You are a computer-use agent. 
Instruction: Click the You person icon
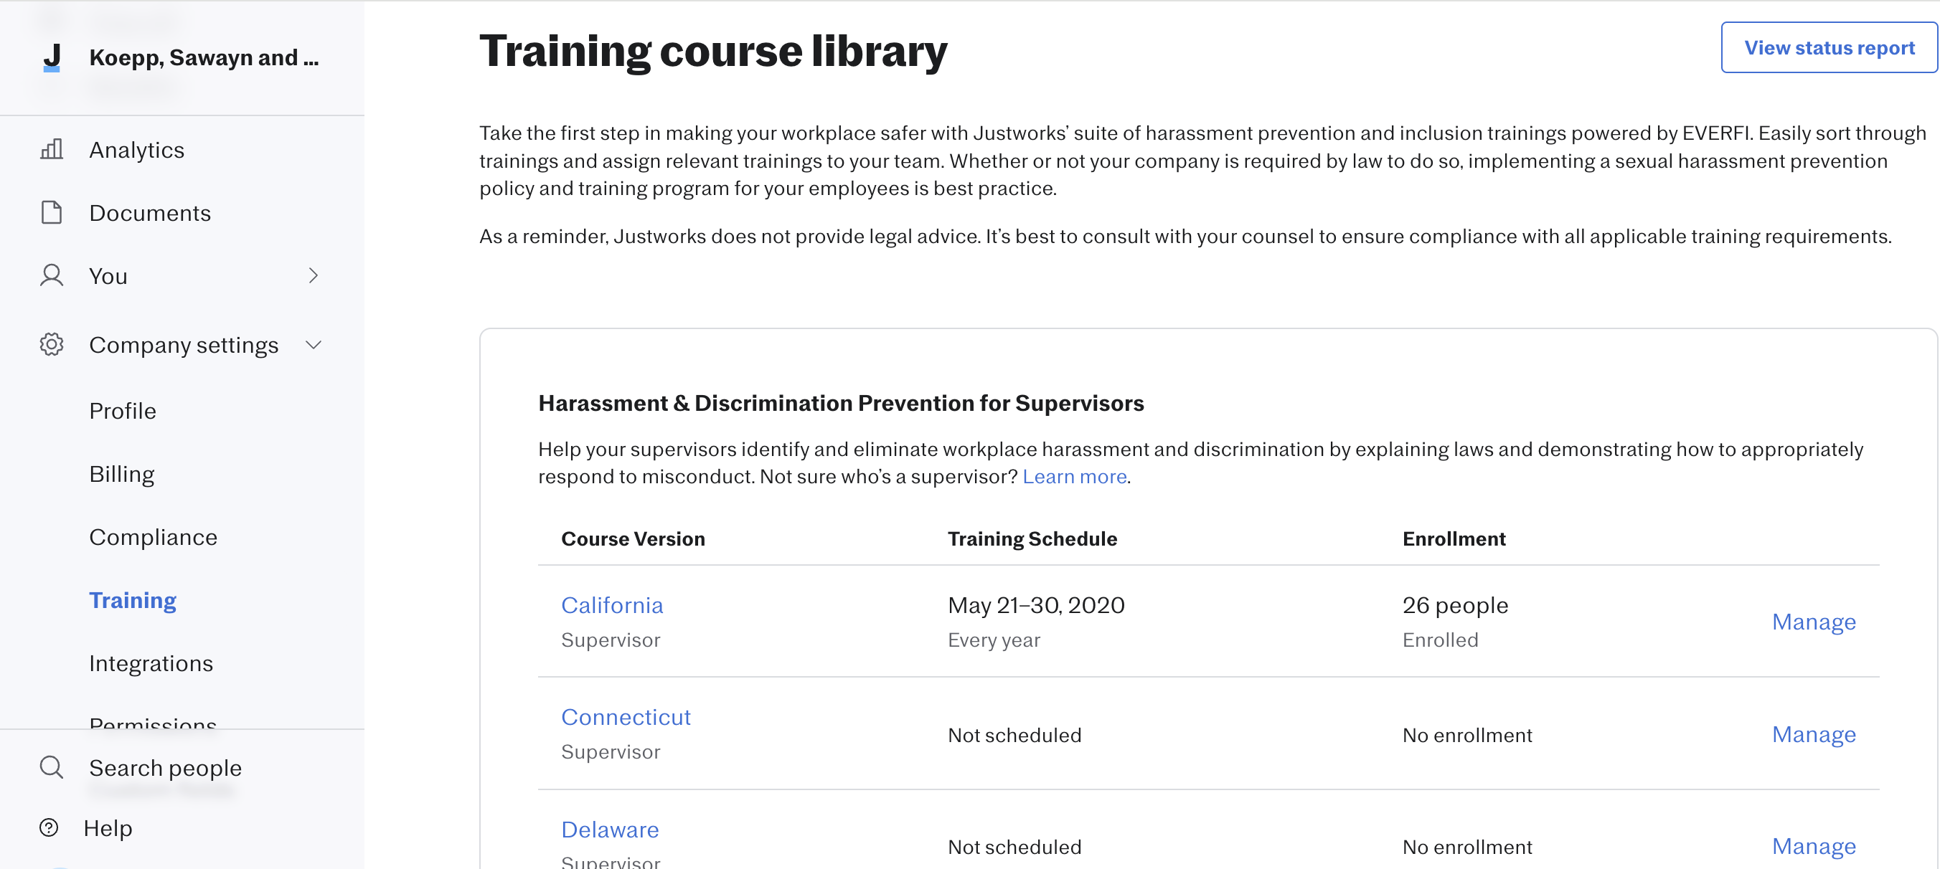(51, 275)
